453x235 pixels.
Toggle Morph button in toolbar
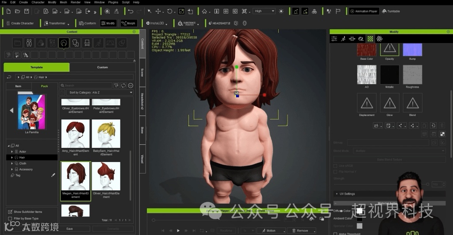129,23
